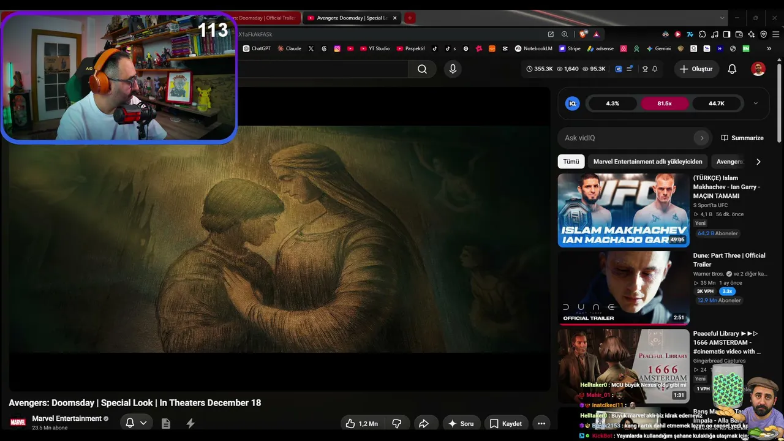This screenshot has width=784, height=441.
Task: Click the 4.3% vidIQ stat pill
Action: 612,104
